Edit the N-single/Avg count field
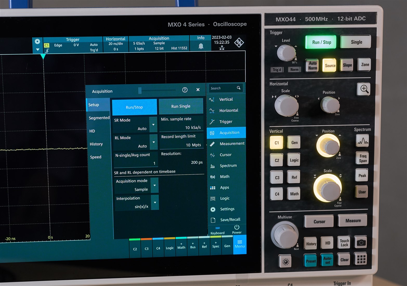The width and height of the screenshot is (407, 286). point(136,159)
